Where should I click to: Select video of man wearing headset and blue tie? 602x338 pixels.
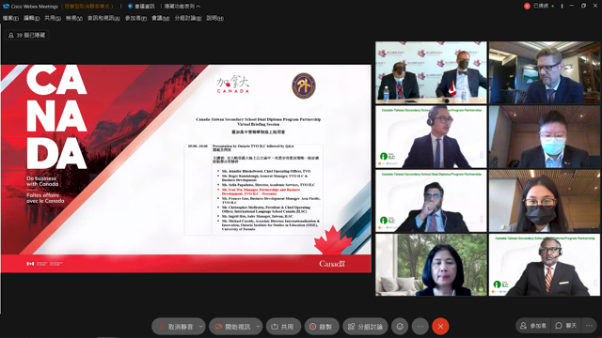click(x=431, y=137)
